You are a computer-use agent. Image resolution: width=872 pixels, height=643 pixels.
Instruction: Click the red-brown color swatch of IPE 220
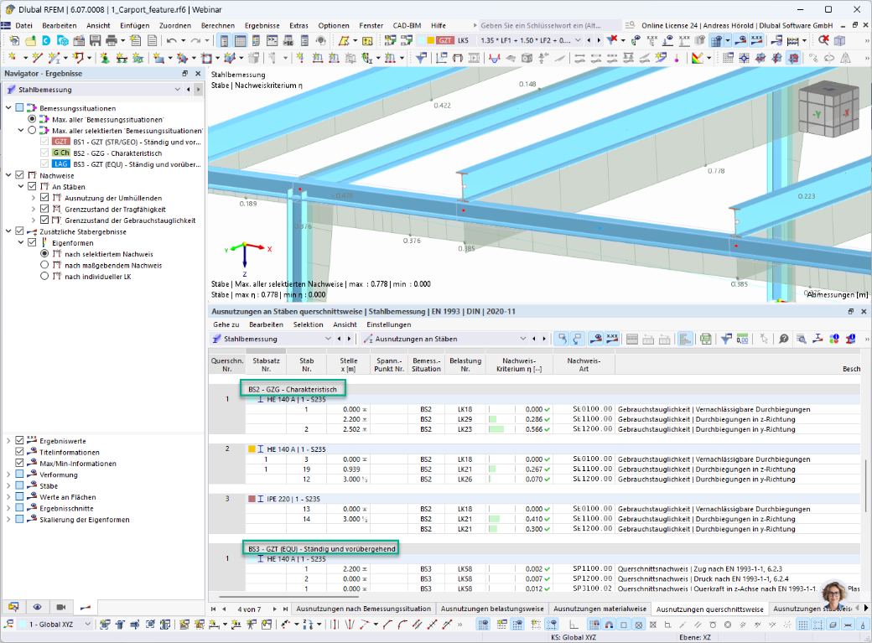252,499
